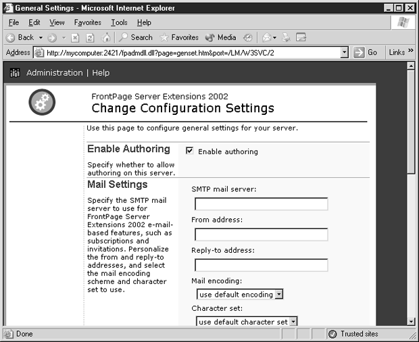
Task: Open the Favorites star toolbar button
Action: pos(179,37)
